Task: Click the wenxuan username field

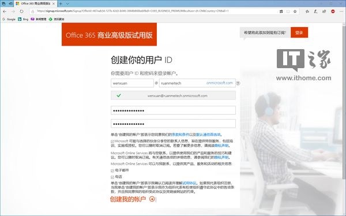Action: click(x=132, y=83)
